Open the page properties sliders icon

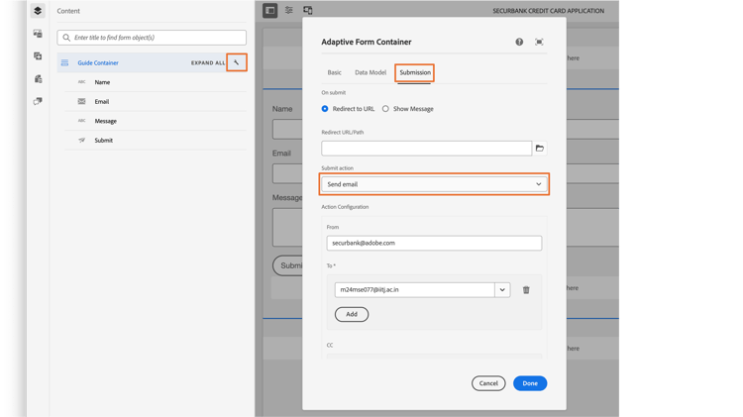click(289, 11)
